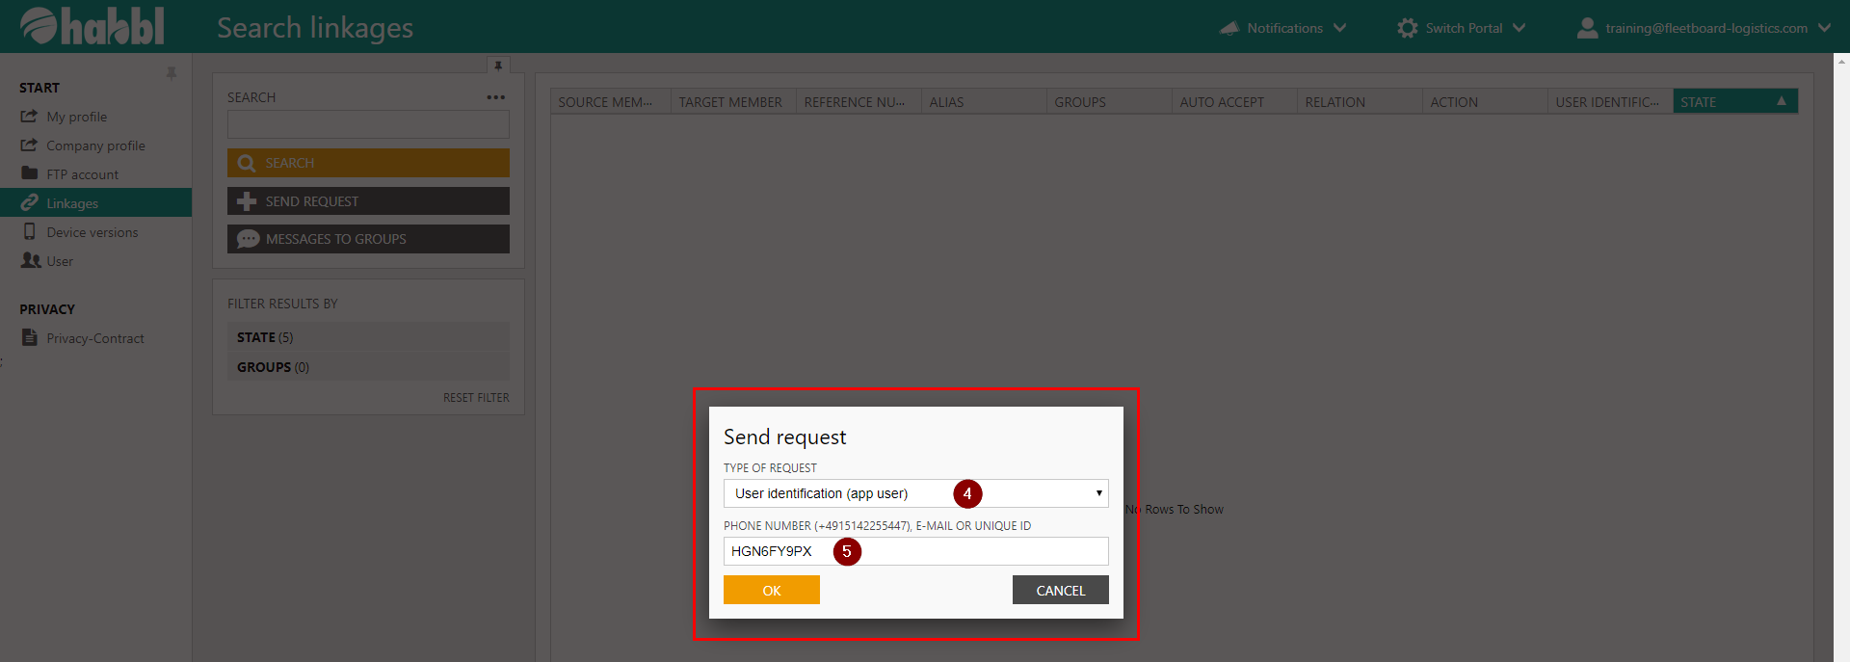Expand the STATE filter group

coord(367,337)
